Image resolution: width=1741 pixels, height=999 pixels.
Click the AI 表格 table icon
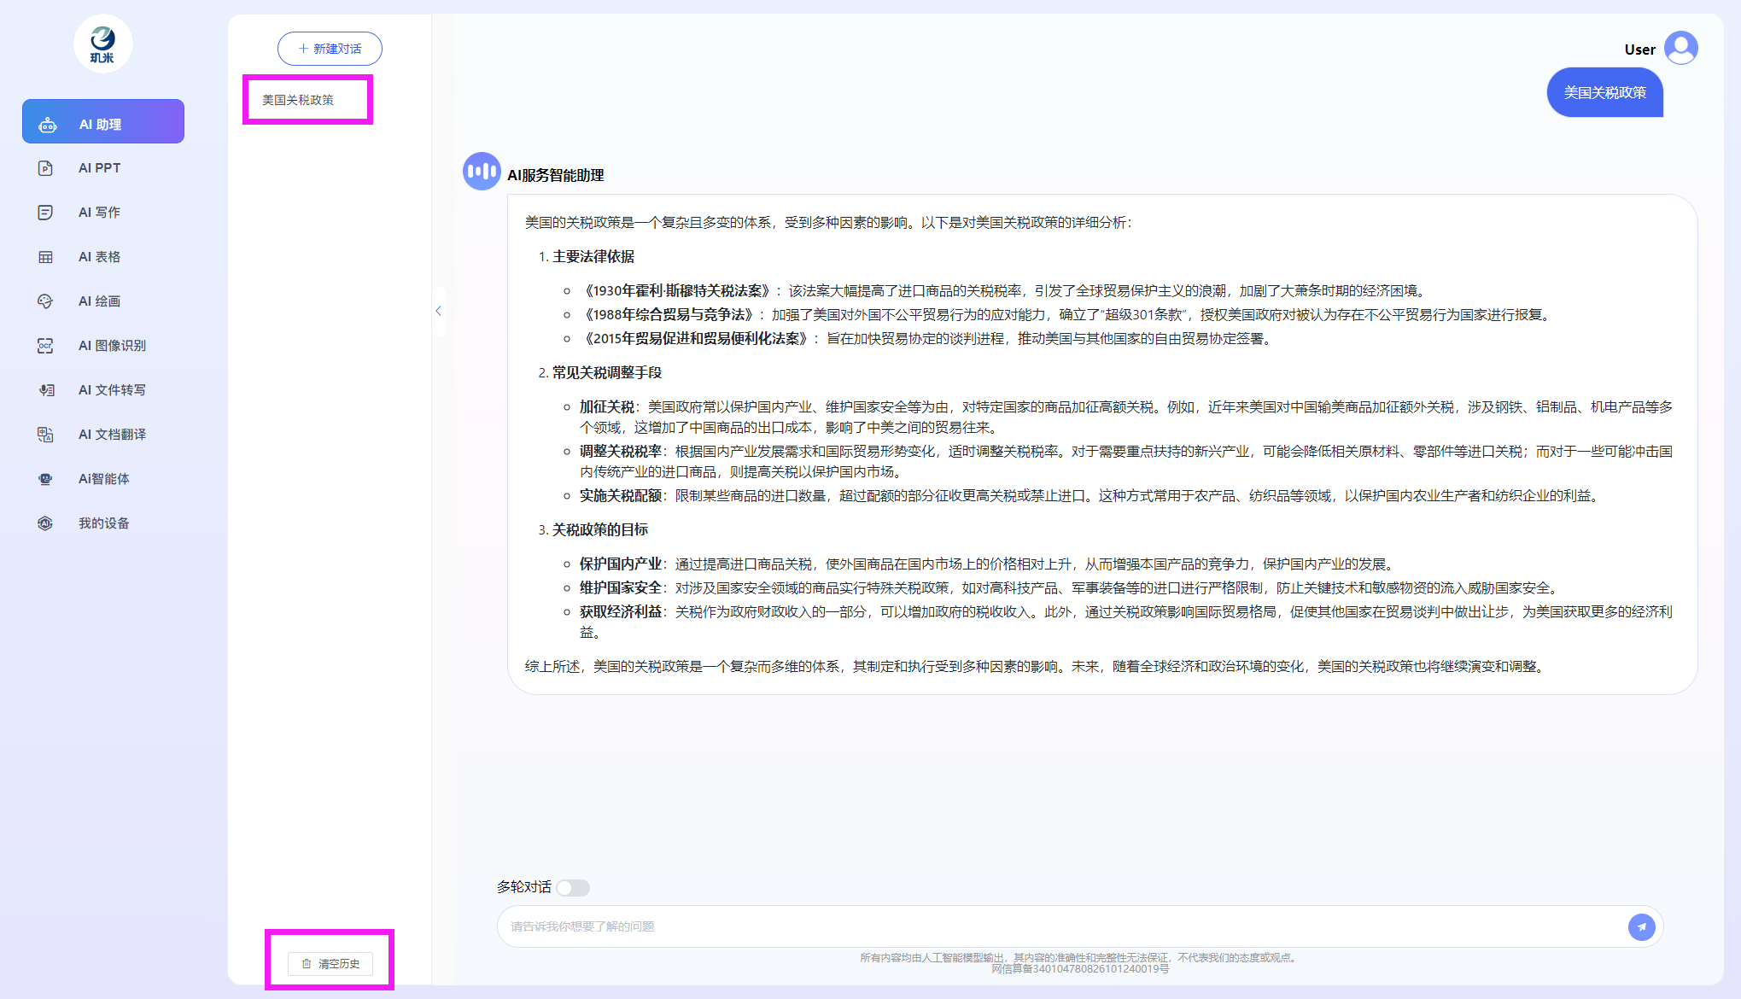coord(45,257)
